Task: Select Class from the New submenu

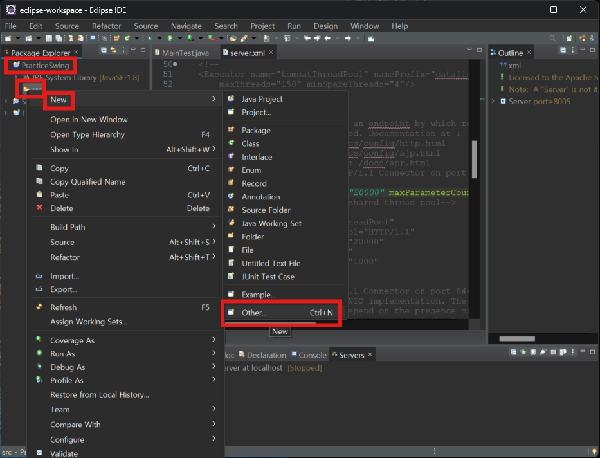Action: tap(283, 143)
